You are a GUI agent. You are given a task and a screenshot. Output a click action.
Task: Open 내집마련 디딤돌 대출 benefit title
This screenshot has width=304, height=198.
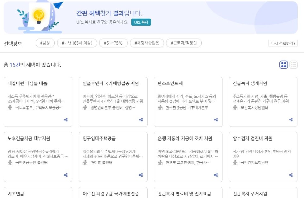coord(27,83)
